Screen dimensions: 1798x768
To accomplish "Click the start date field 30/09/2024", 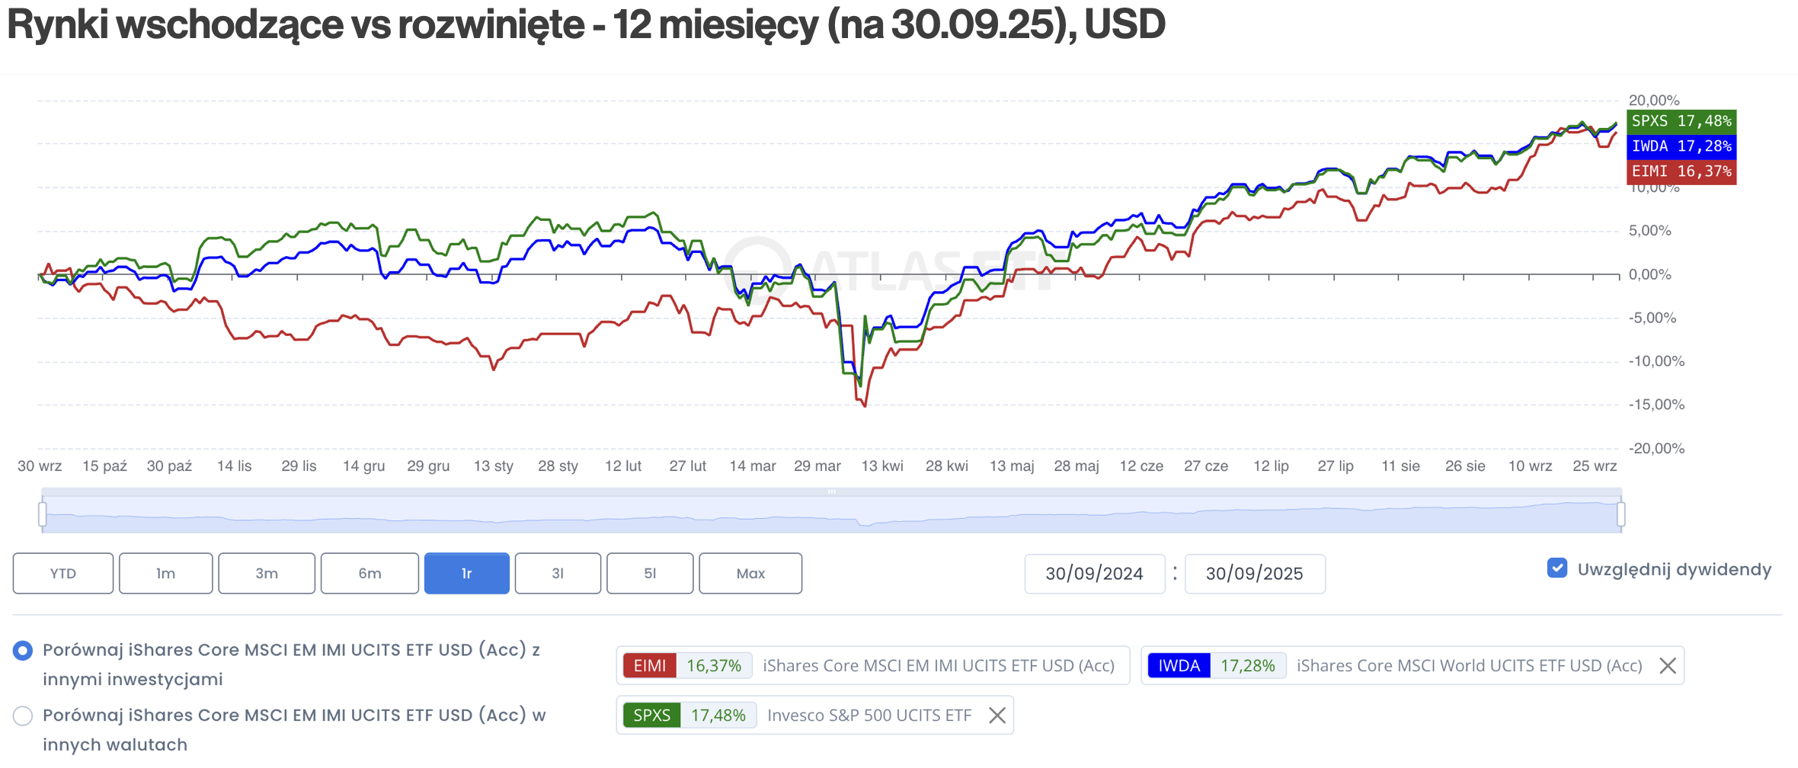I will [1094, 574].
